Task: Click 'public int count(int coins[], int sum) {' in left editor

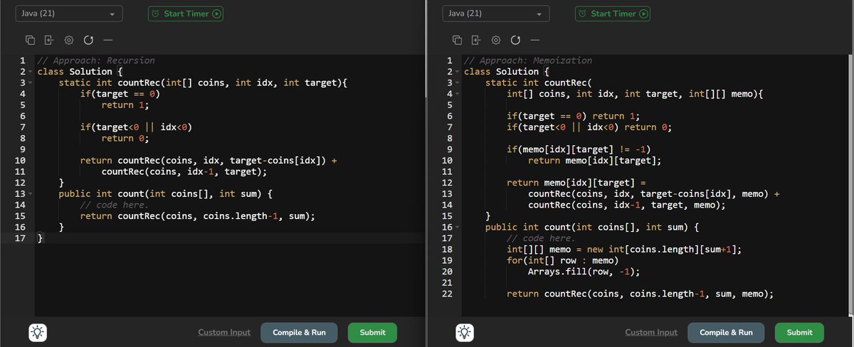Action: (165, 193)
